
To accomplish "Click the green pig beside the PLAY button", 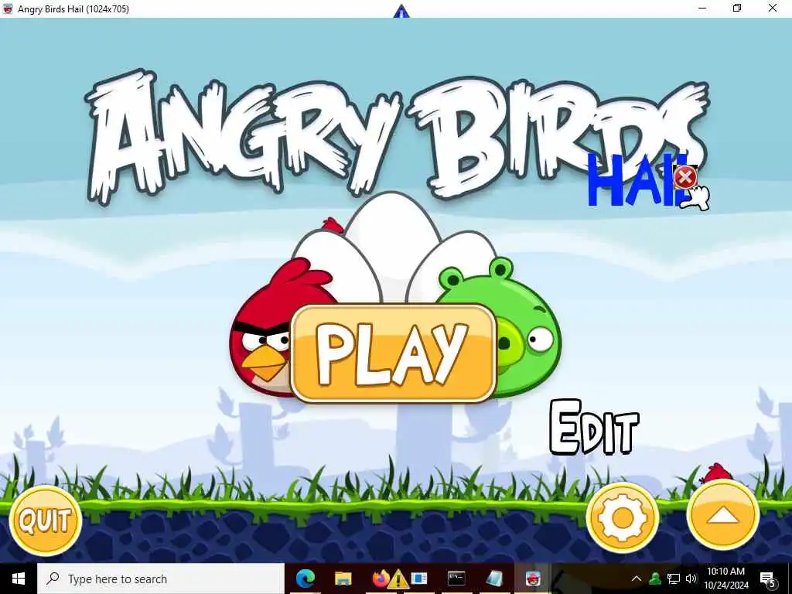I will (x=525, y=333).
